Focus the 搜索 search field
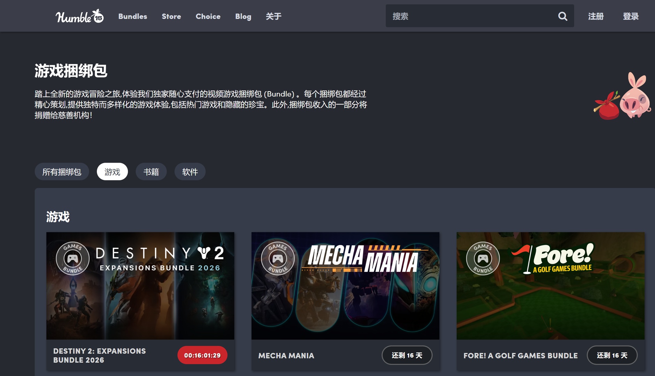 coord(470,16)
